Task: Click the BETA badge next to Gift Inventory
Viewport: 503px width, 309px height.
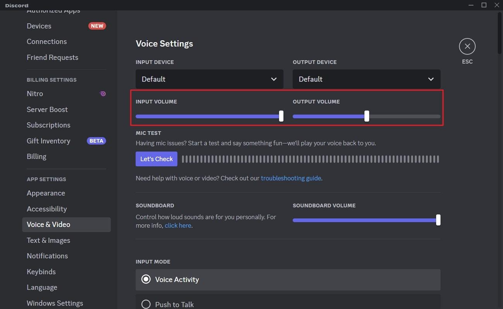Action: click(x=96, y=140)
